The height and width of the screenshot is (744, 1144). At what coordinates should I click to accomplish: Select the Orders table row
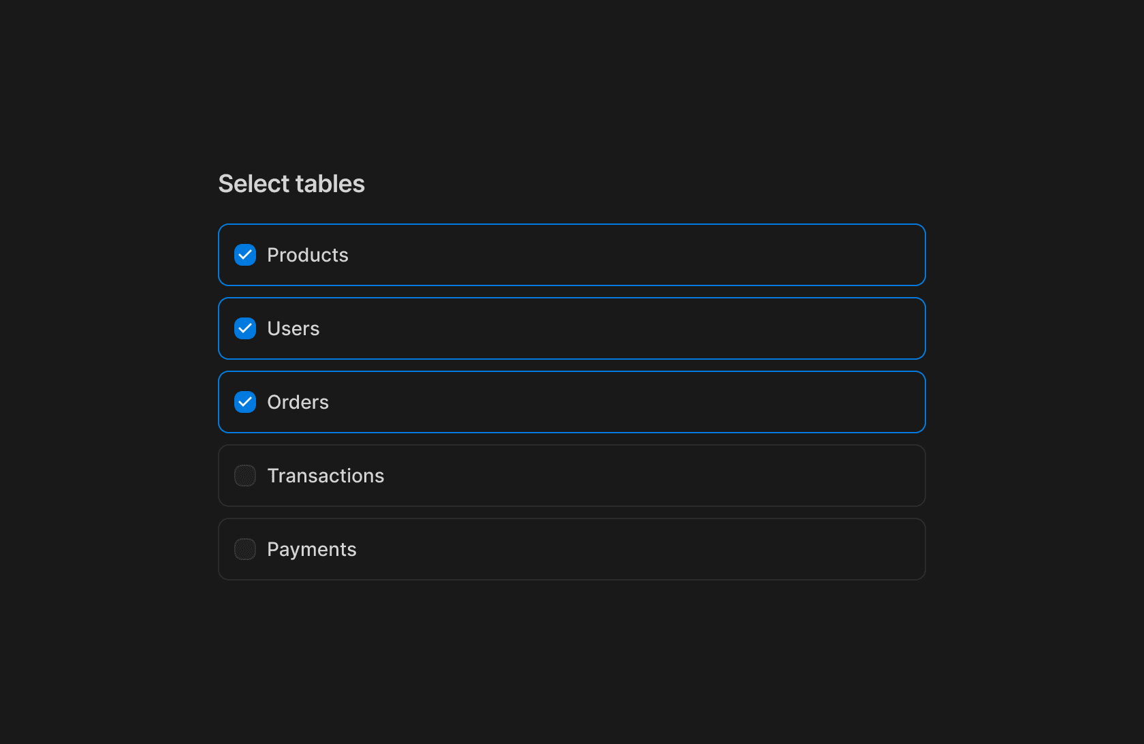572,402
